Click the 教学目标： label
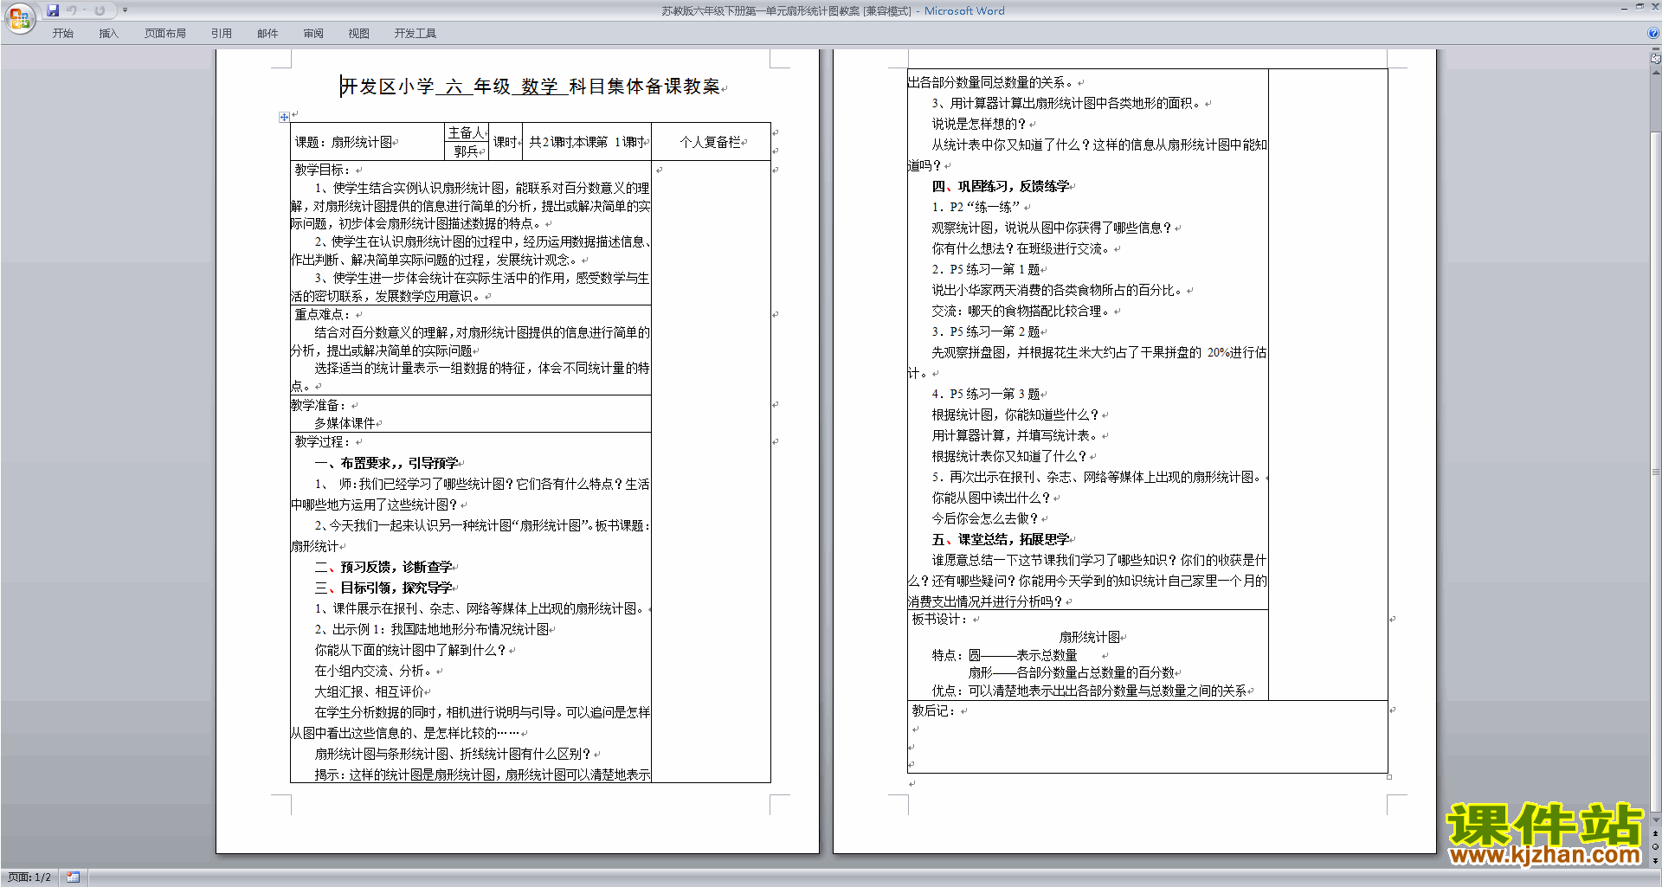The height and width of the screenshot is (887, 1662). point(323,170)
